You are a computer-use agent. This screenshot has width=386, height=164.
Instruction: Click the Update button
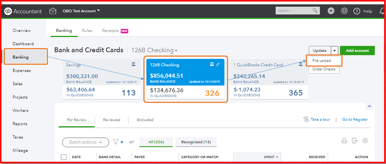[x=320, y=51]
